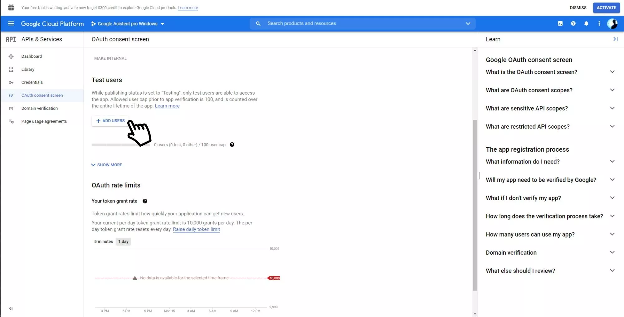Click the scrollbar up arrow
The width and height of the screenshot is (624, 317).
pyautogui.click(x=475, y=50)
